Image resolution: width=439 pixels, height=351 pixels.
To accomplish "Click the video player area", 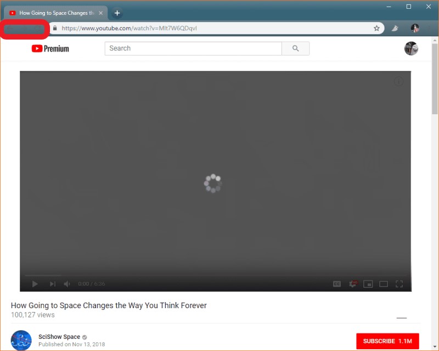I will (x=215, y=181).
